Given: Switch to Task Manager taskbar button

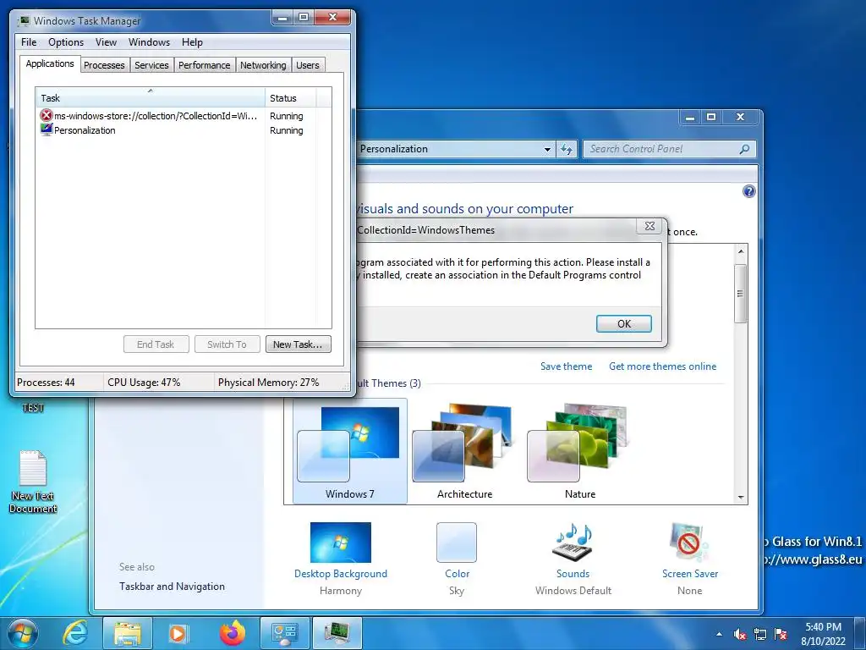Looking at the screenshot, I should (x=337, y=633).
